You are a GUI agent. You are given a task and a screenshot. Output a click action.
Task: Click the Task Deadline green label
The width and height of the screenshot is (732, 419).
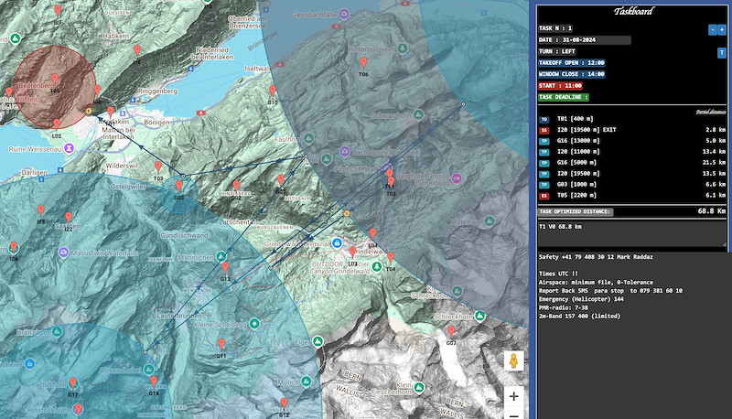click(564, 97)
